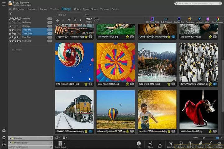Open image in DXO PhotoLab
The width and height of the screenshot is (224, 149).
166,20
